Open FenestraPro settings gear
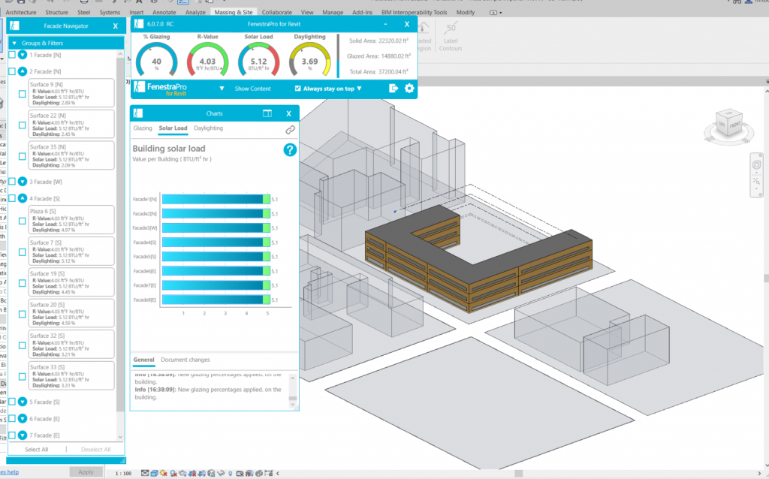 pyautogui.click(x=409, y=89)
